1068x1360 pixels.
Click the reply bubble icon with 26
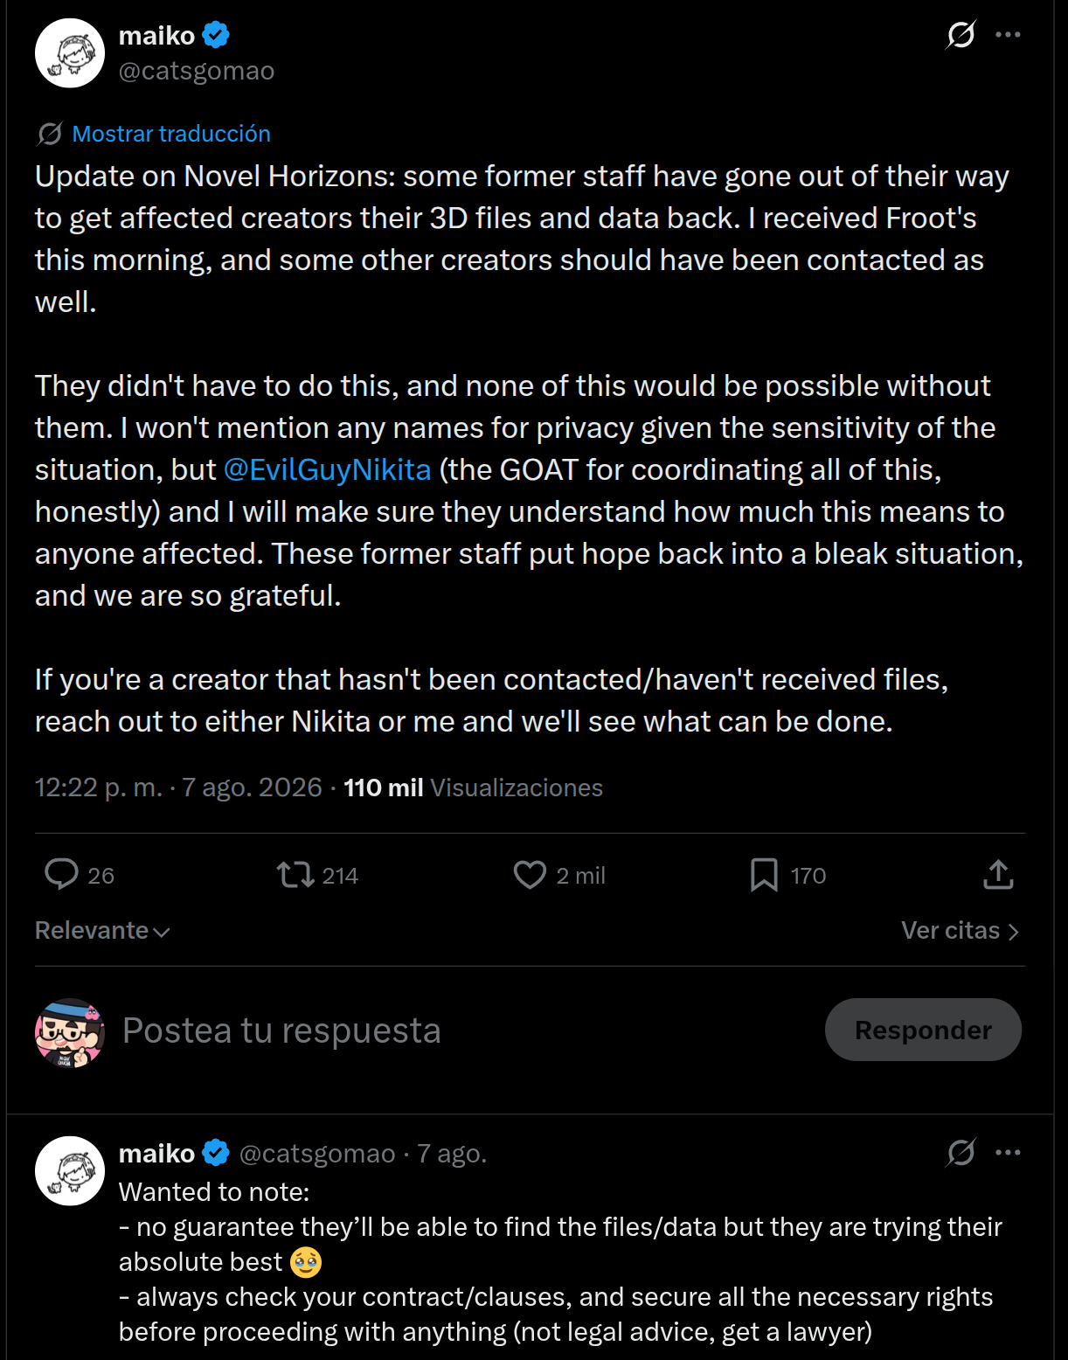61,874
